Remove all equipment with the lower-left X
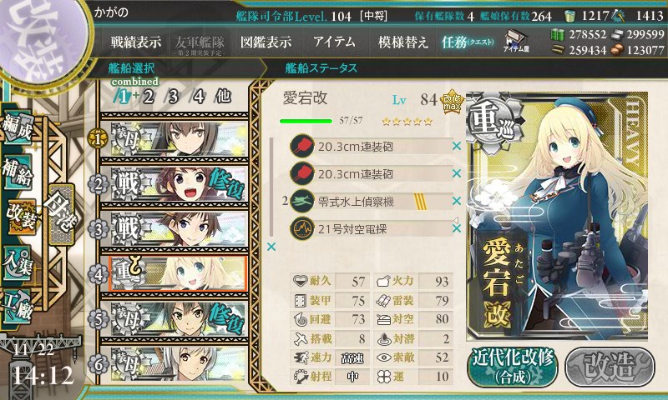The width and height of the screenshot is (668, 400). [271, 247]
